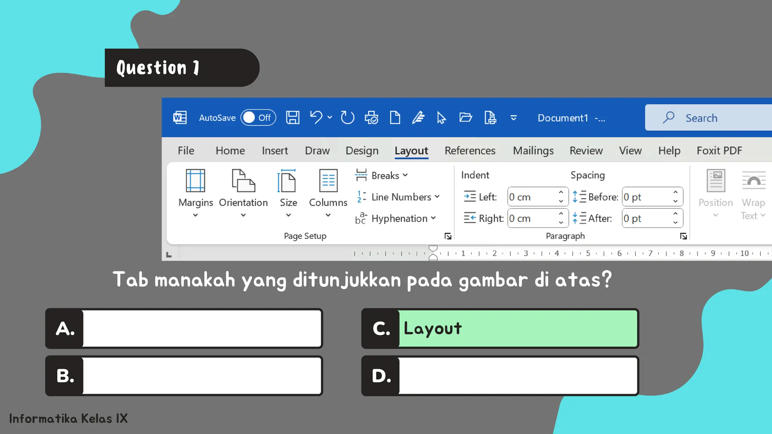Toggle the AutoSave switch
The width and height of the screenshot is (772, 434).
258,118
